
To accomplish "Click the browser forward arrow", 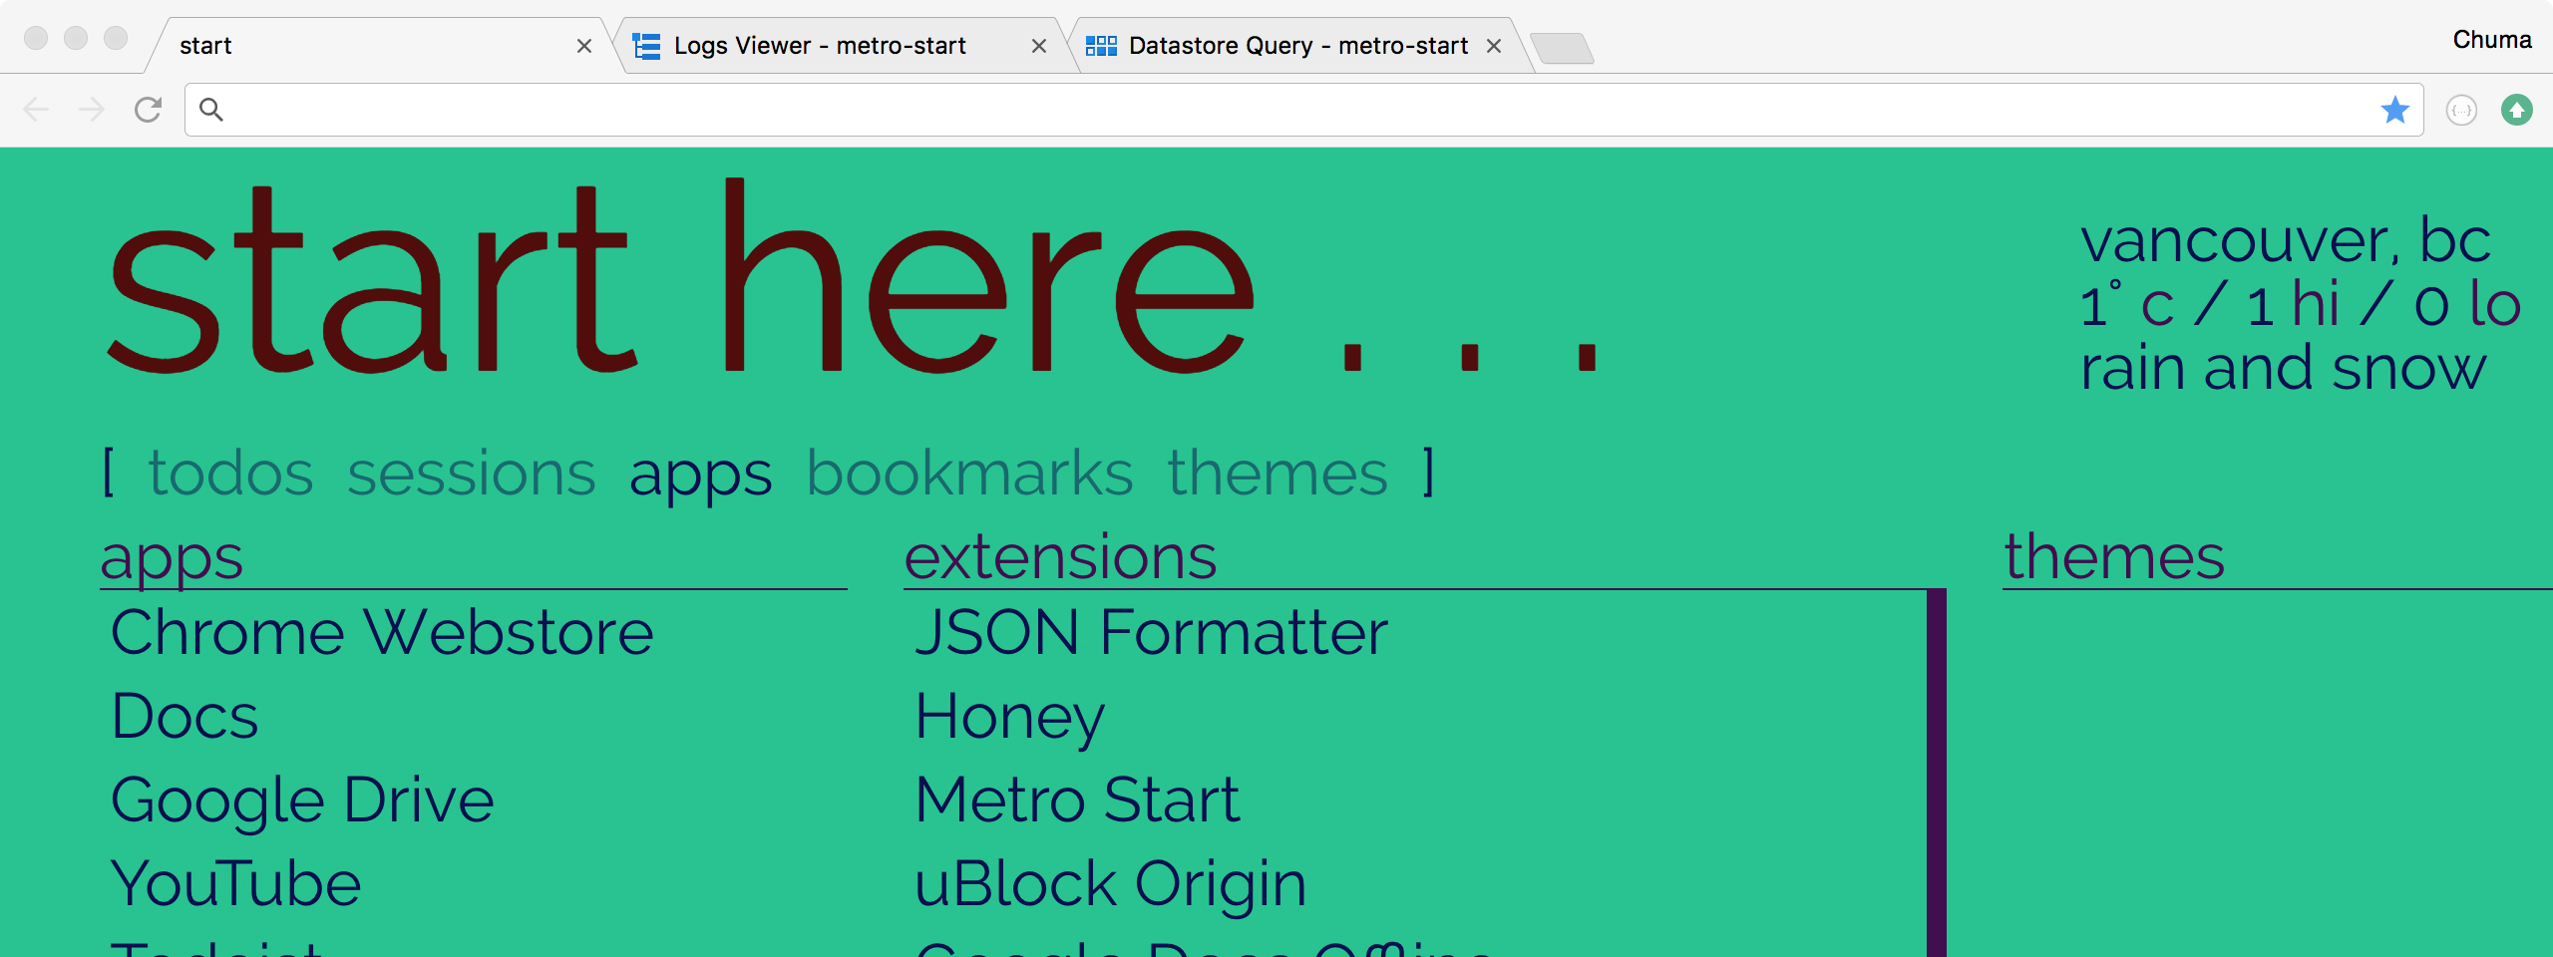I will [92, 110].
